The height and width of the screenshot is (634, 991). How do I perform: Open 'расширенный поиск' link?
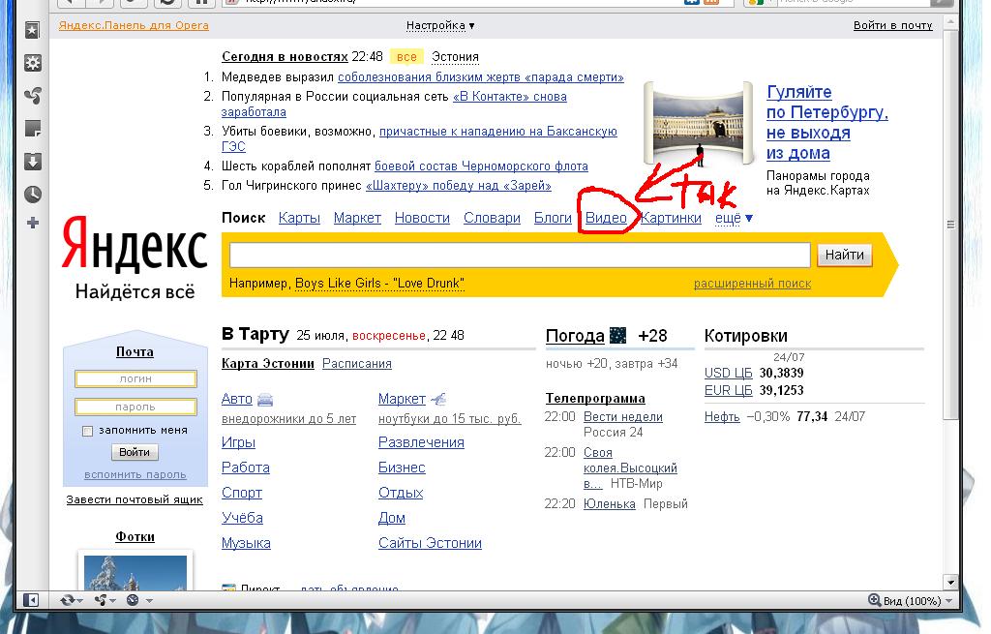pos(752,284)
